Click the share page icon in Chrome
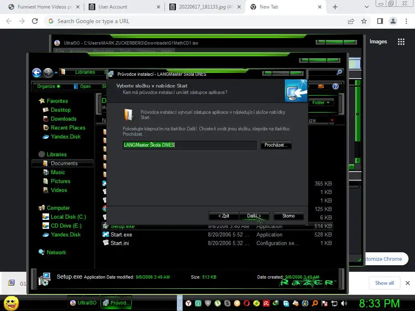Image resolution: width=415 pixels, height=311 pixels. (x=351, y=21)
